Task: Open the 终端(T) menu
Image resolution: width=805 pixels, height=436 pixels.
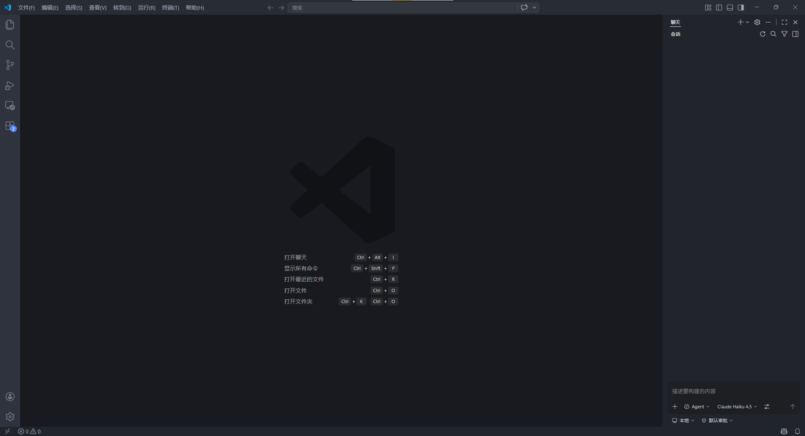Action: [170, 8]
